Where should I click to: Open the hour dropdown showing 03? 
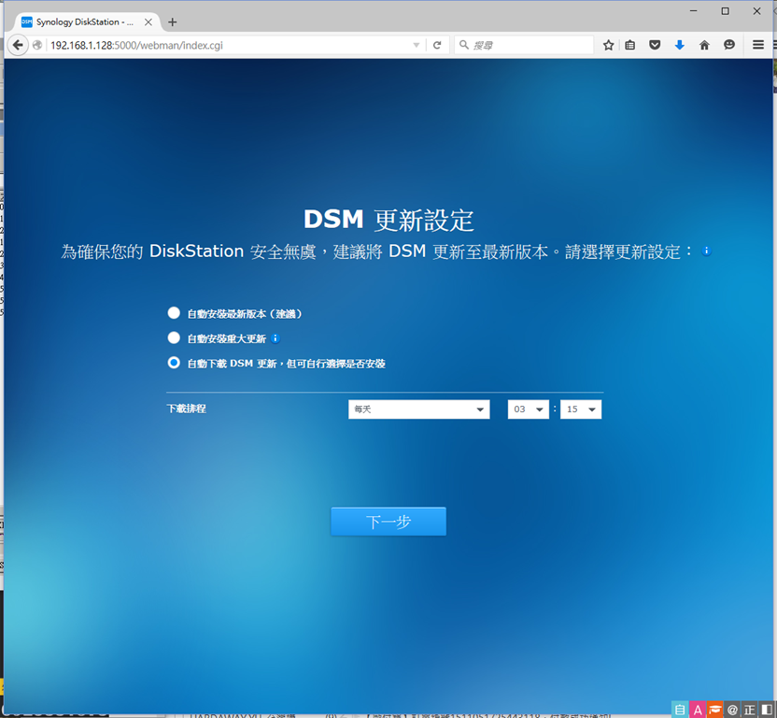(529, 409)
